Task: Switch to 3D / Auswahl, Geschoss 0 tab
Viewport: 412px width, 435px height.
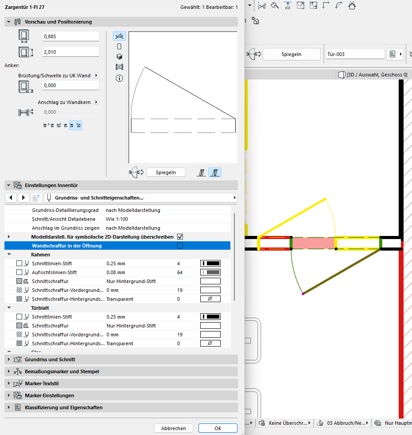Action: pos(373,75)
